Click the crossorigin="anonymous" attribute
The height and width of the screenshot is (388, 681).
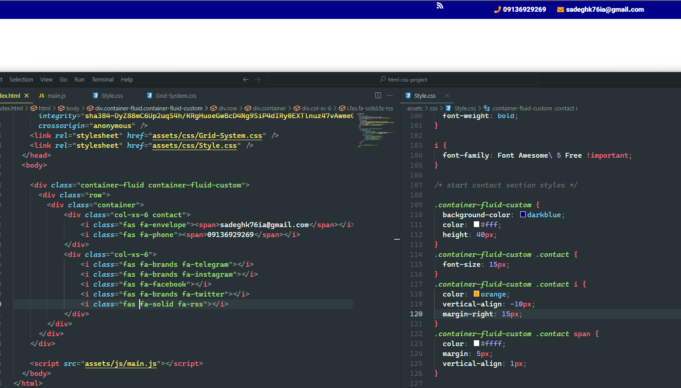pyautogui.click(x=87, y=126)
